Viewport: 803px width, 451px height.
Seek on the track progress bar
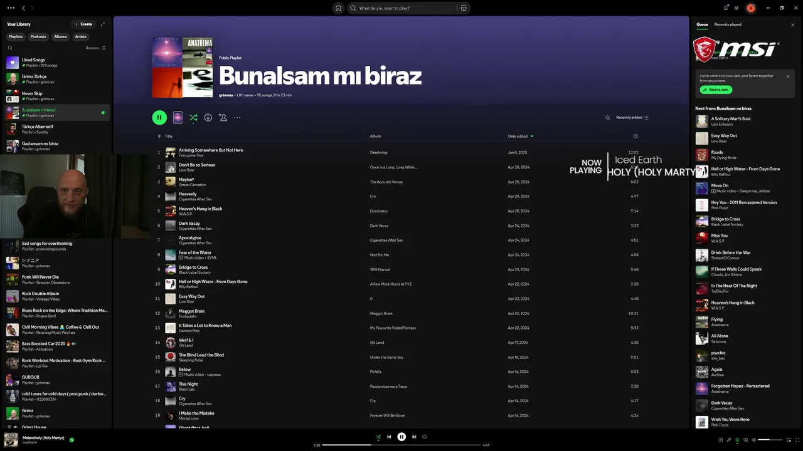click(x=401, y=445)
